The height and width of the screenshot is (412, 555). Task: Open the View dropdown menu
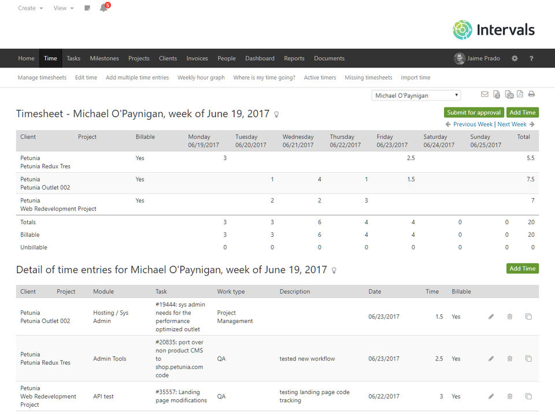point(64,8)
